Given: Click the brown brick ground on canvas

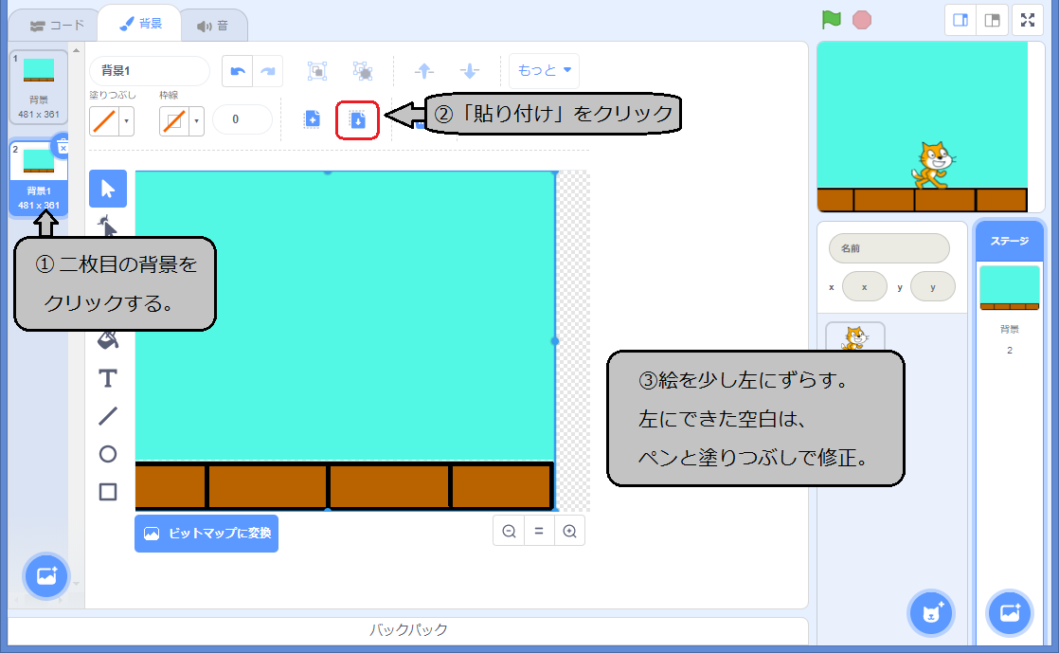Looking at the screenshot, I should pyautogui.click(x=345, y=485).
